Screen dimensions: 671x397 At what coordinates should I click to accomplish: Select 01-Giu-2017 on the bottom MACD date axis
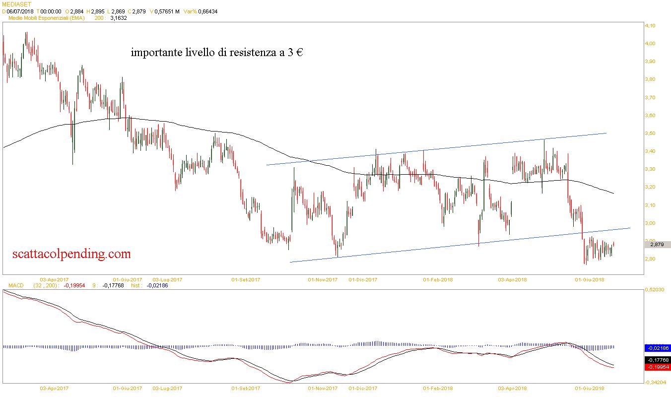(x=128, y=388)
